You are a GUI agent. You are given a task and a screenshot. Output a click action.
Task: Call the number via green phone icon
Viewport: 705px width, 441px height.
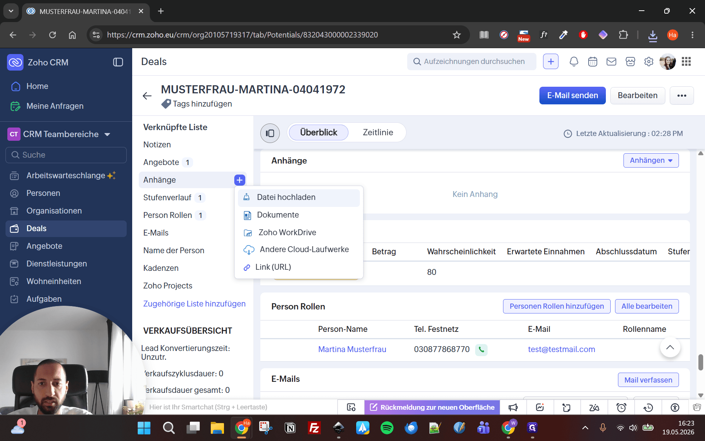pyautogui.click(x=481, y=349)
